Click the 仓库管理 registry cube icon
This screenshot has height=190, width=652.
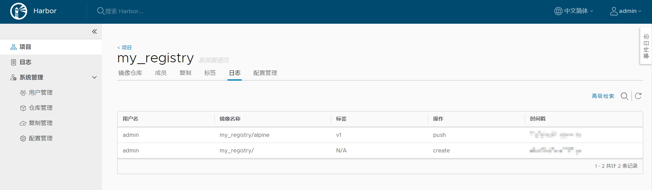click(x=23, y=108)
